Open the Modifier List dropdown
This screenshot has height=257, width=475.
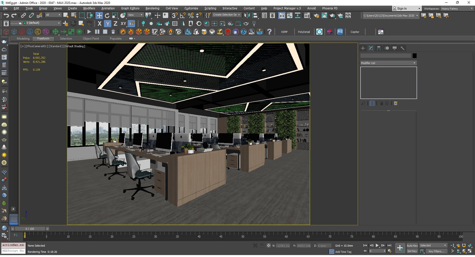[x=388, y=63]
